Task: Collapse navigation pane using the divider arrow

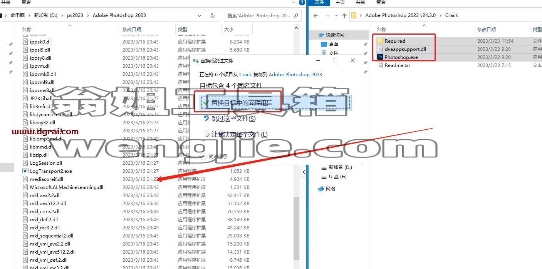Action: click(304, 172)
